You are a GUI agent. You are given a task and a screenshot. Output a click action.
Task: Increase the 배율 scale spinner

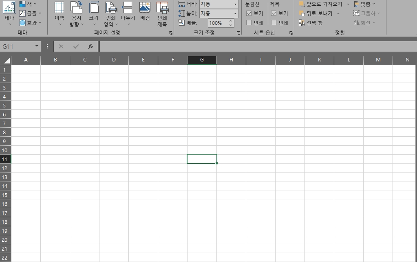coord(231,21)
